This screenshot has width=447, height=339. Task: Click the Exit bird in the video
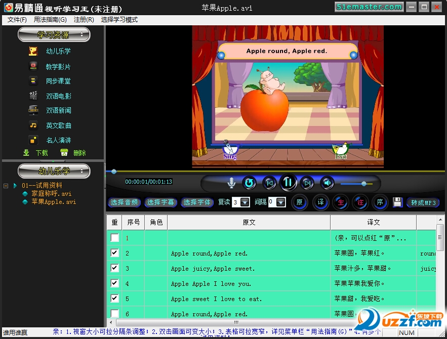point(341,150)
